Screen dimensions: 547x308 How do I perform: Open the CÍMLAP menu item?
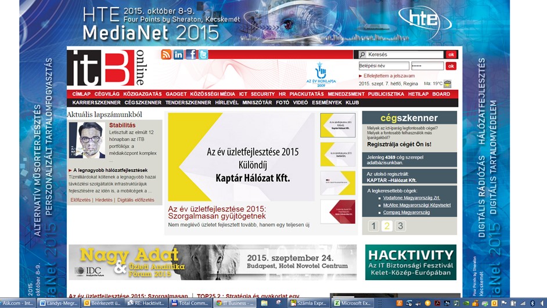[x=81, y=94]
